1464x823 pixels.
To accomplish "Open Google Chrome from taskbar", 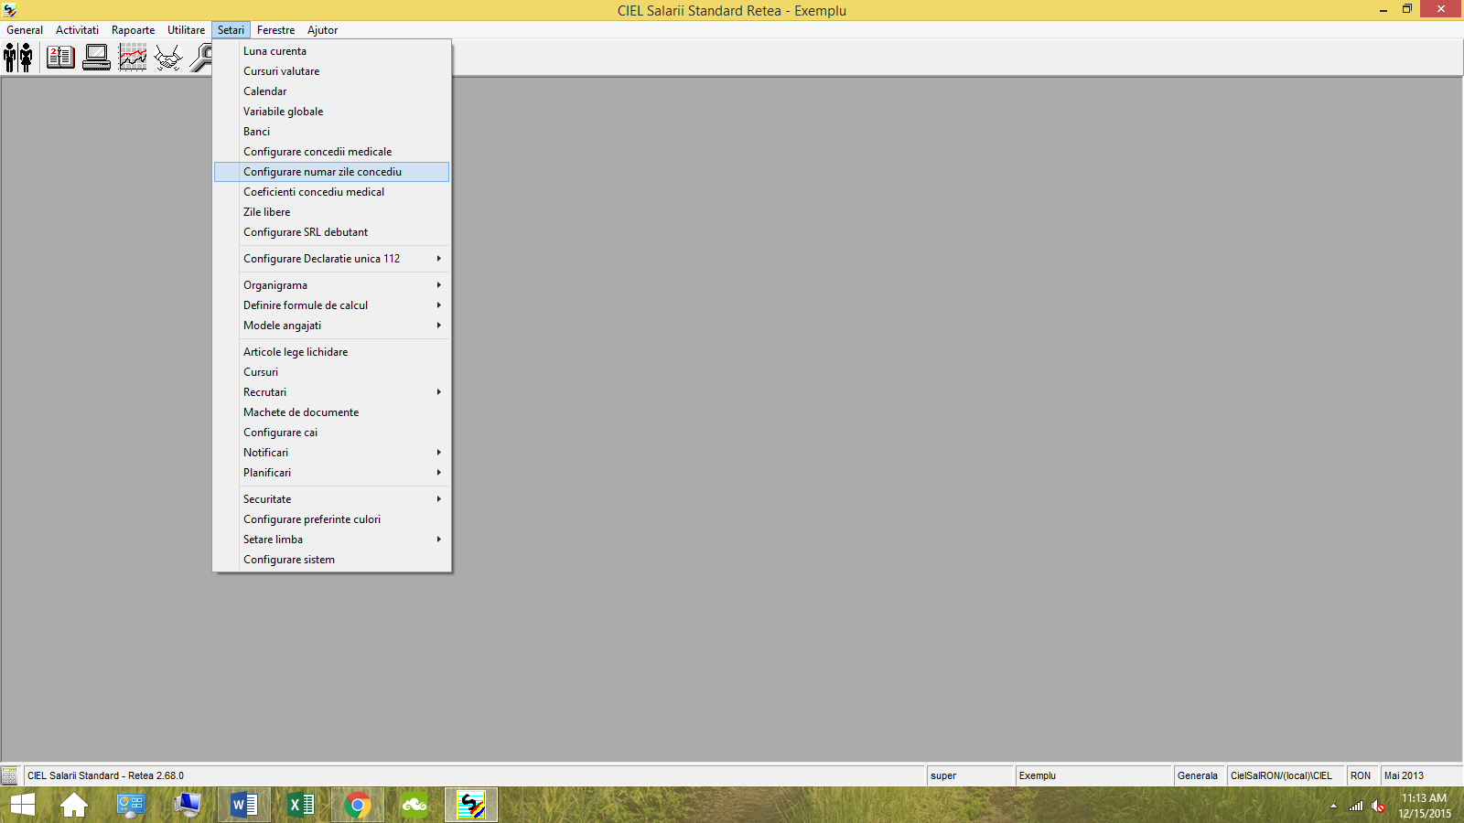I will 358,805.
